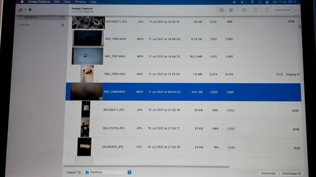
Task: Click RGB value in EALB4415.JPG row
Action: (297, 148)
